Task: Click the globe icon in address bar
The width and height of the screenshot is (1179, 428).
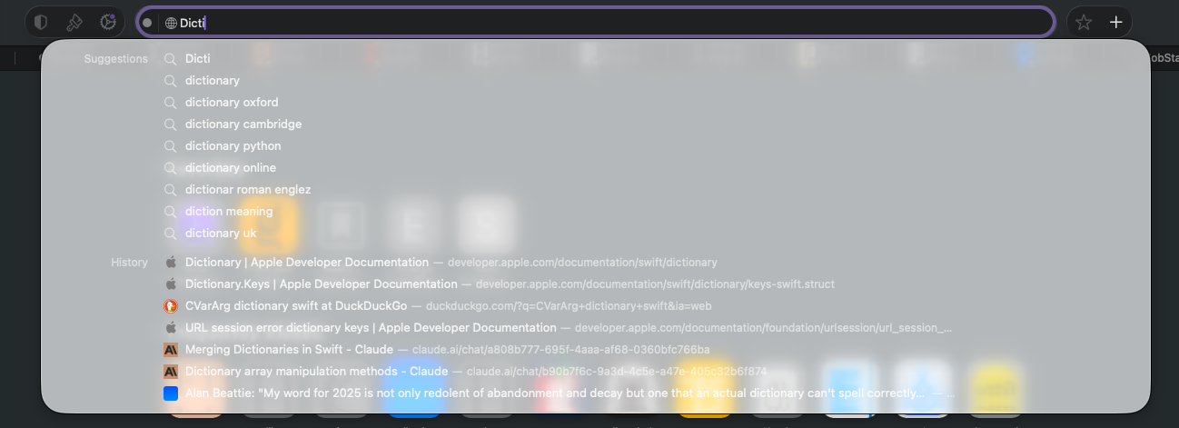Action: pos(171,23)
